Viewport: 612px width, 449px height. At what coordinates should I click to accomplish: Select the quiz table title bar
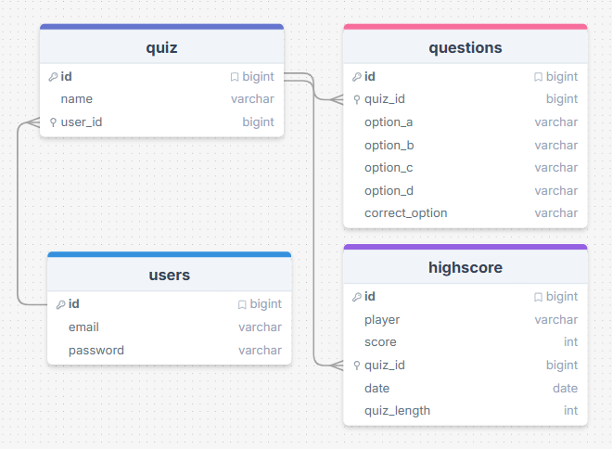[161, 47]
